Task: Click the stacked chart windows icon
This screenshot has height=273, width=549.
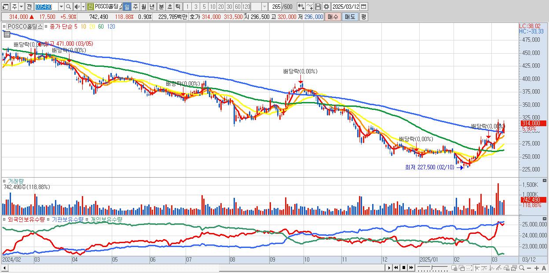Action: click(514, 268)
